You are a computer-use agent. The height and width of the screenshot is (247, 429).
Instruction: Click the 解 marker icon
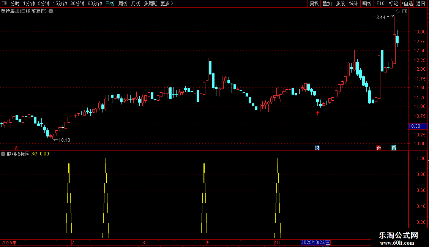tap(394, 148)
